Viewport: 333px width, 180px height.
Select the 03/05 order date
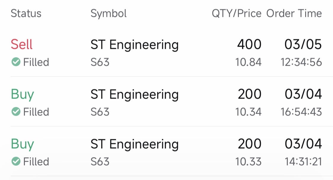pyautogui.click(x=303, y=44)
